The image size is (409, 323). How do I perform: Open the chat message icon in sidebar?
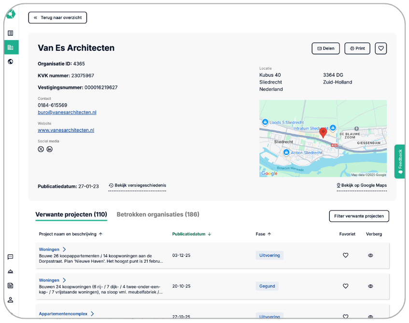11,257
